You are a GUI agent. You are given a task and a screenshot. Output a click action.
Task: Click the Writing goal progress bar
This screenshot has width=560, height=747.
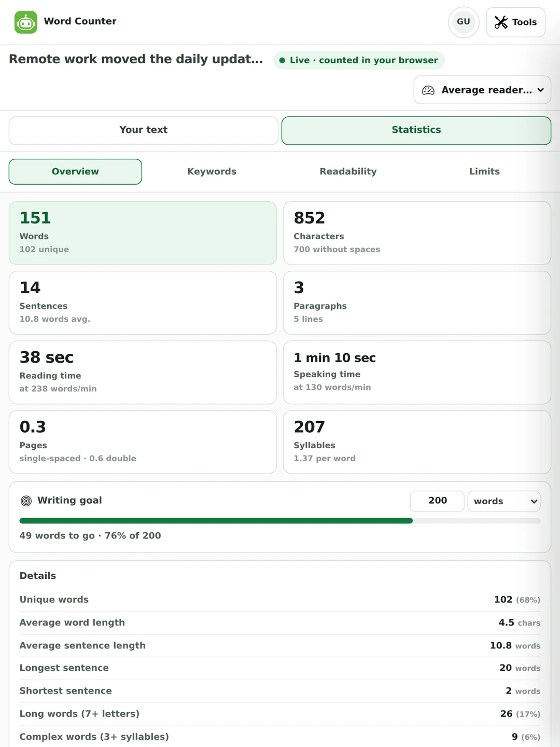(x=280, y=521)
